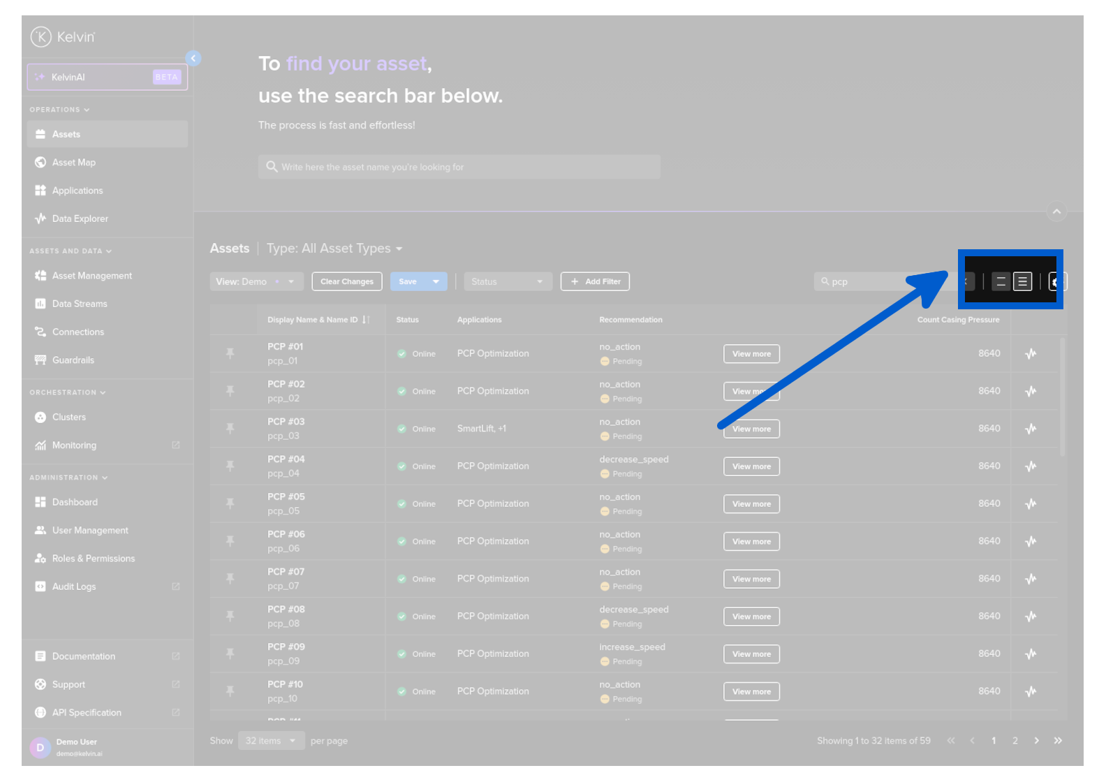Switch to the compact row density view

click(1022, 282)
